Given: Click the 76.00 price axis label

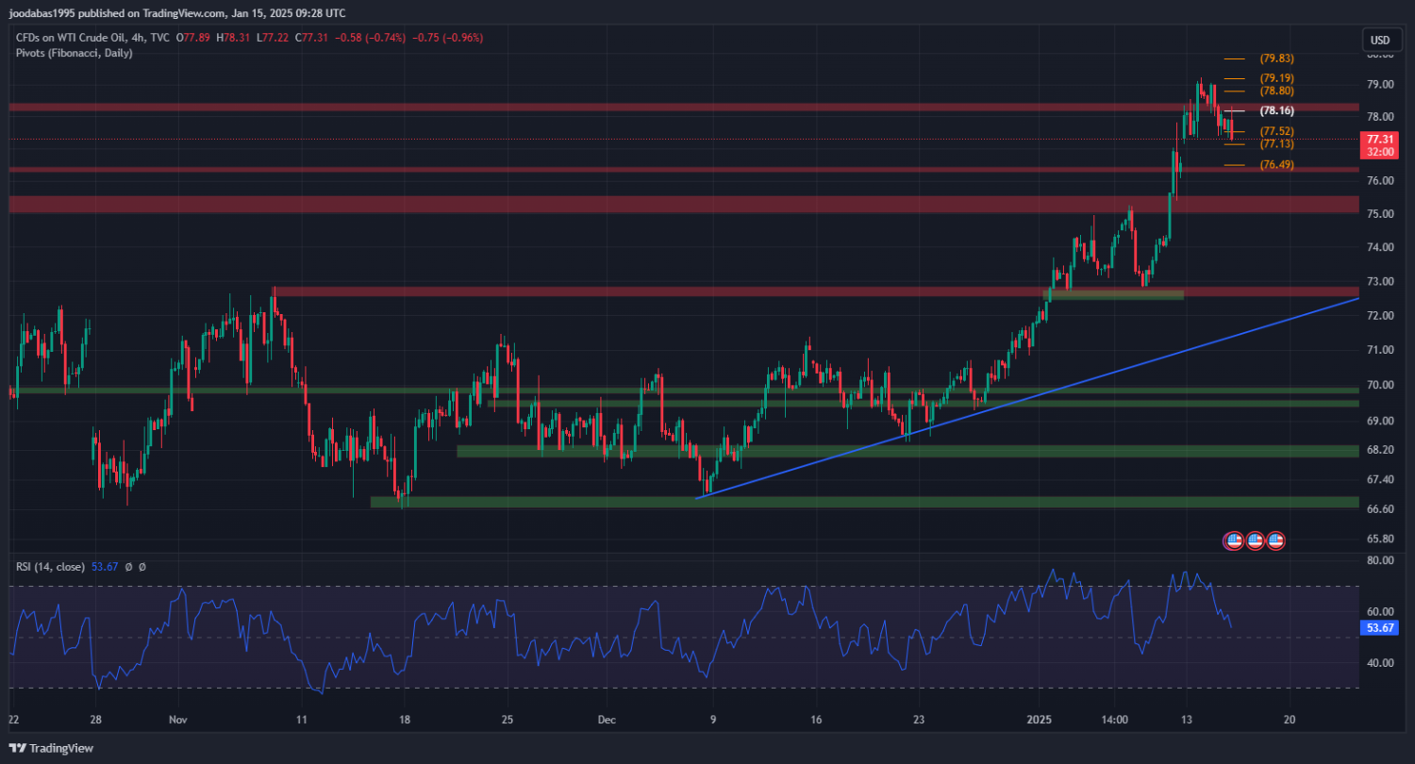Looking at the screenshot, I should (x=1380, y=180).
